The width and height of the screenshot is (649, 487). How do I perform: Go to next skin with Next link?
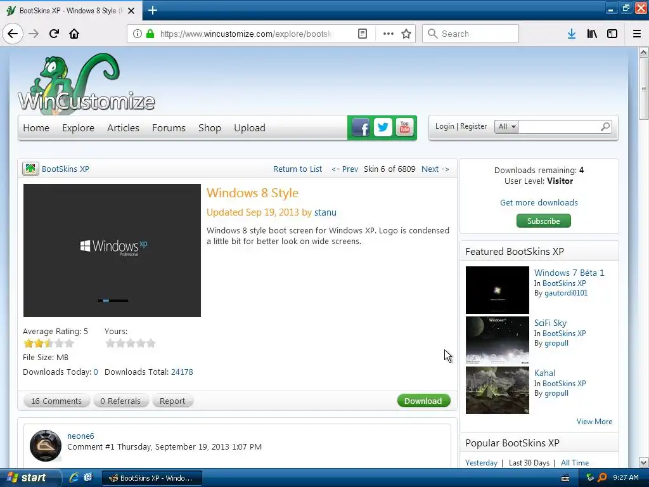coord(435,169)
